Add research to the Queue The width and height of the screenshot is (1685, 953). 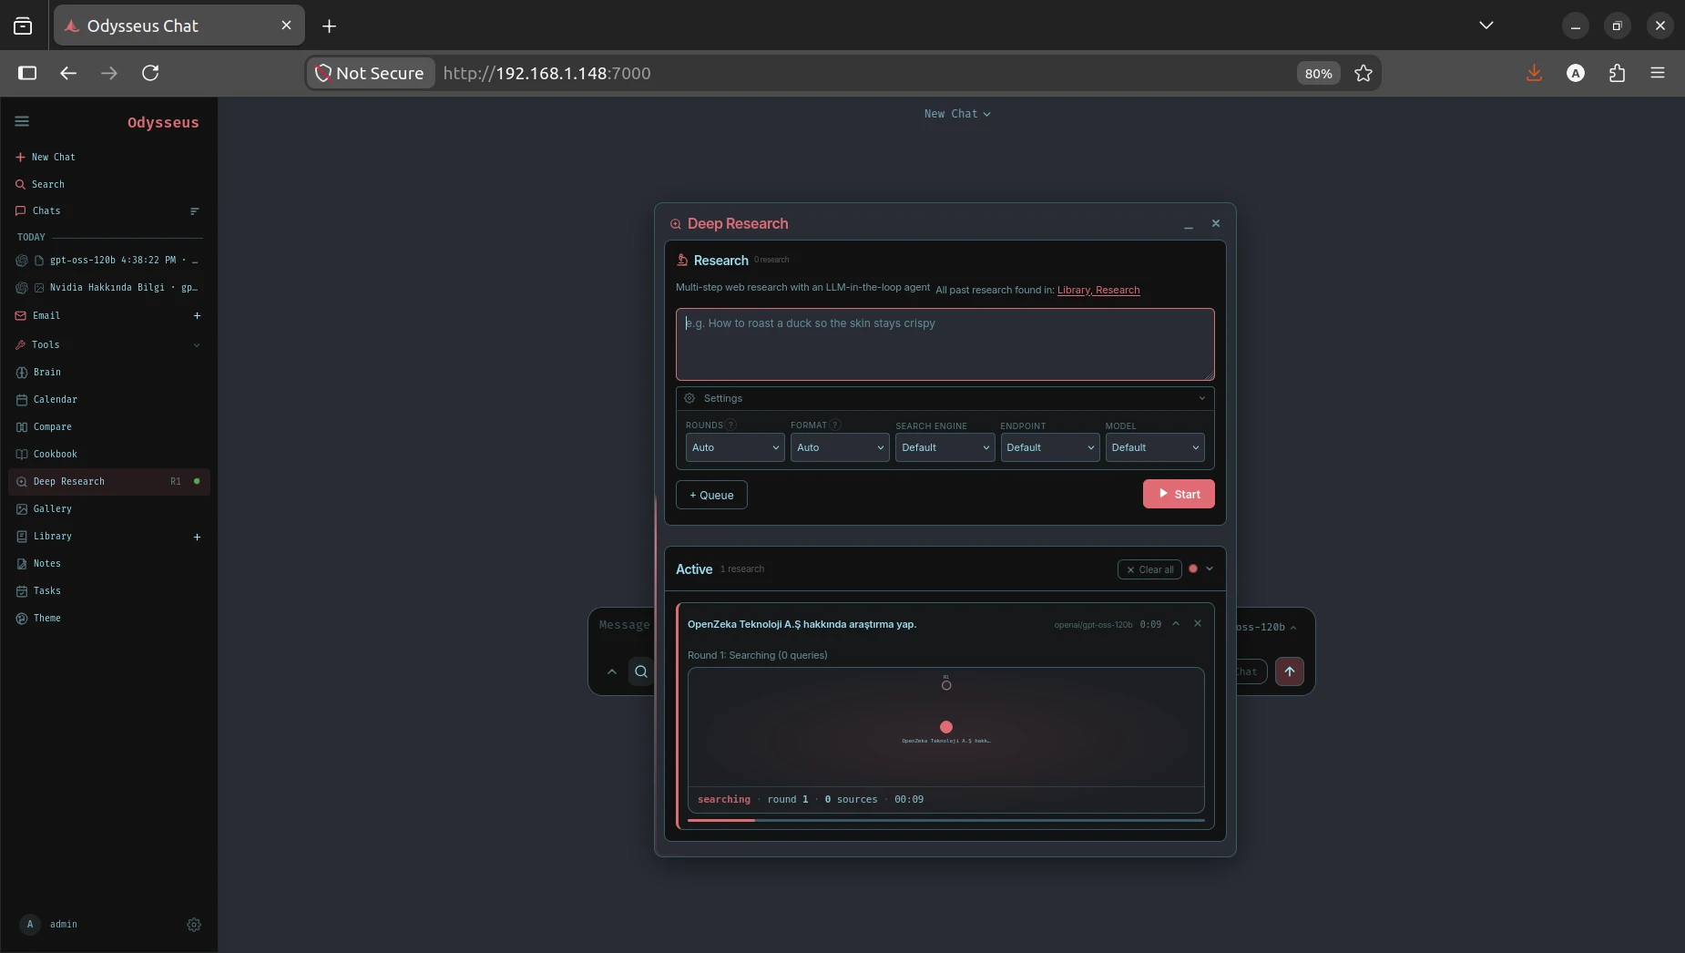711,495
